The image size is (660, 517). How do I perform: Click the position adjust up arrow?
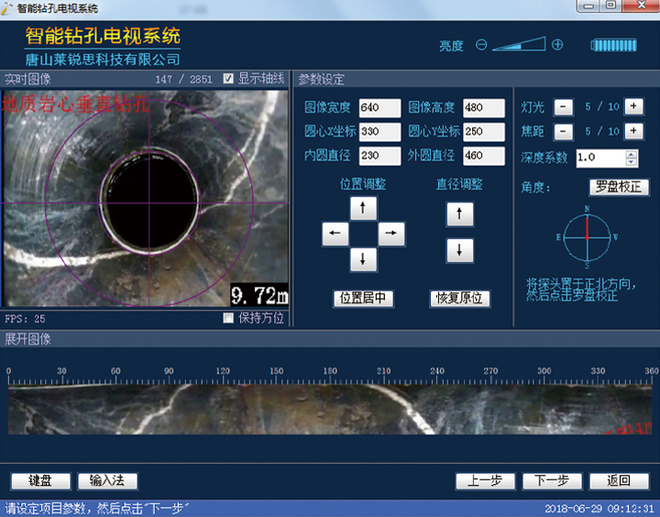364,209
